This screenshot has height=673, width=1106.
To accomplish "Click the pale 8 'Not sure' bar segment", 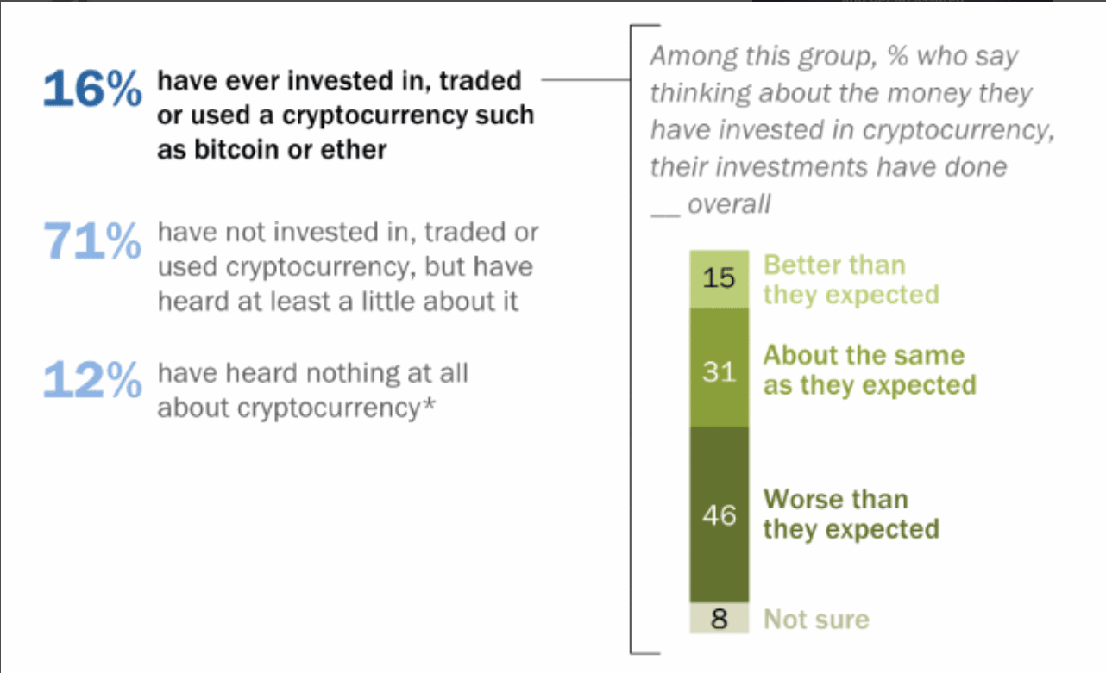I will (719, 619).
